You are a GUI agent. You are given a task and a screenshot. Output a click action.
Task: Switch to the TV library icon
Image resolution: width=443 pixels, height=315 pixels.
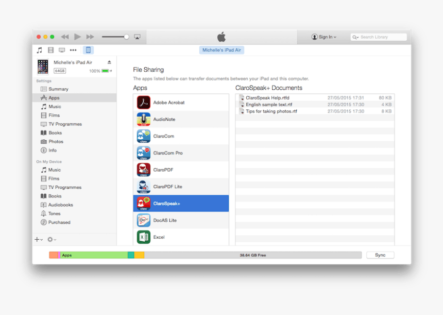[x=62, y=50]
